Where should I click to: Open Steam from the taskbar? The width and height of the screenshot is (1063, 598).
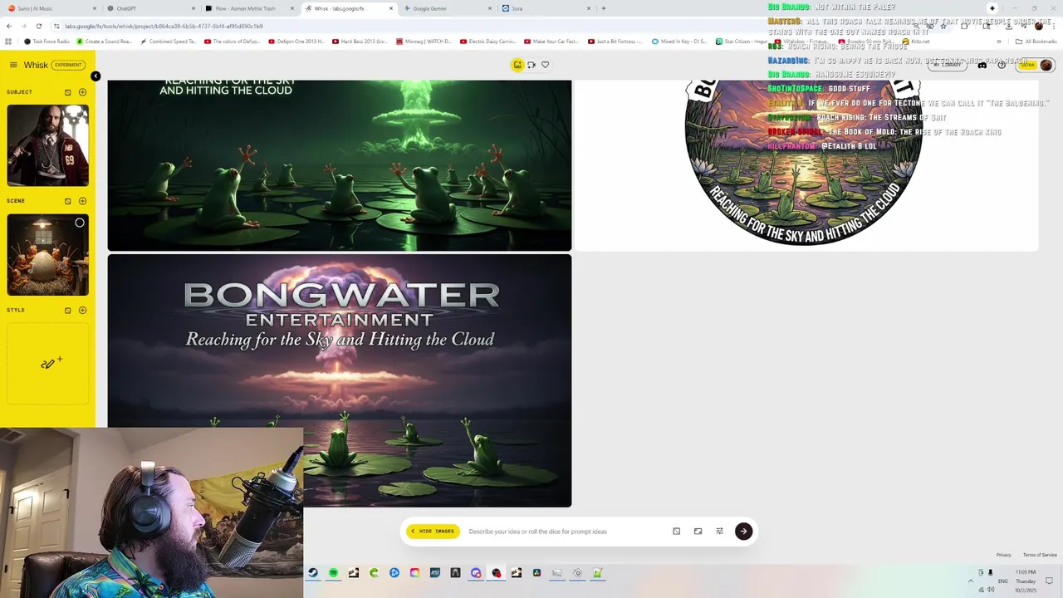pyautogui.click(x=313, y=573)
